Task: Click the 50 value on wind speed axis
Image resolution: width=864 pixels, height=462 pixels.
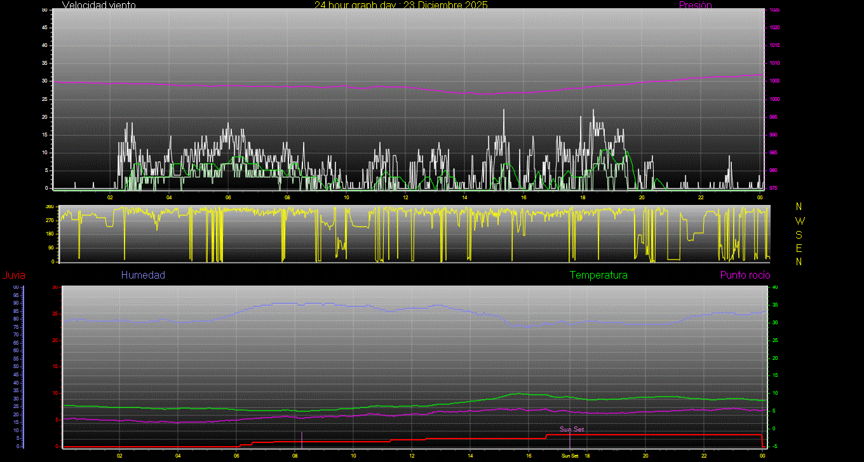Action: click(x=44, y=10)
